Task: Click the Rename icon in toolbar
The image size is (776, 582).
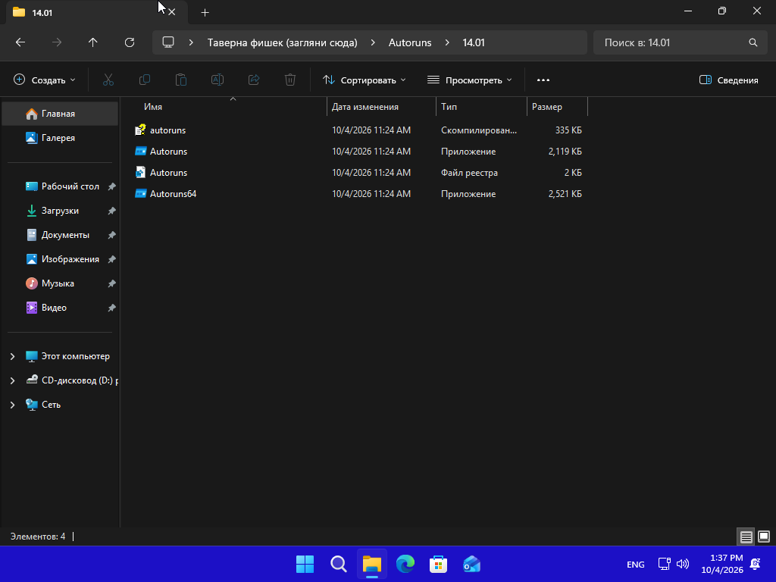Action: (217, 80)
